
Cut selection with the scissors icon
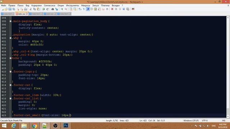click(x=31, y=9)
